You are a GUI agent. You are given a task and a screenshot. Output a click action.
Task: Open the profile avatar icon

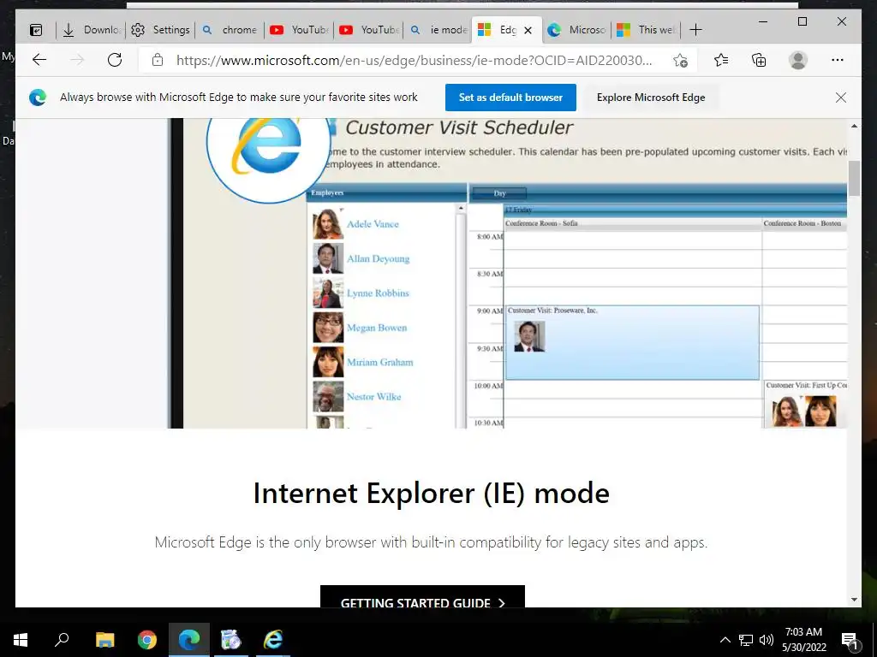(798, 60)
